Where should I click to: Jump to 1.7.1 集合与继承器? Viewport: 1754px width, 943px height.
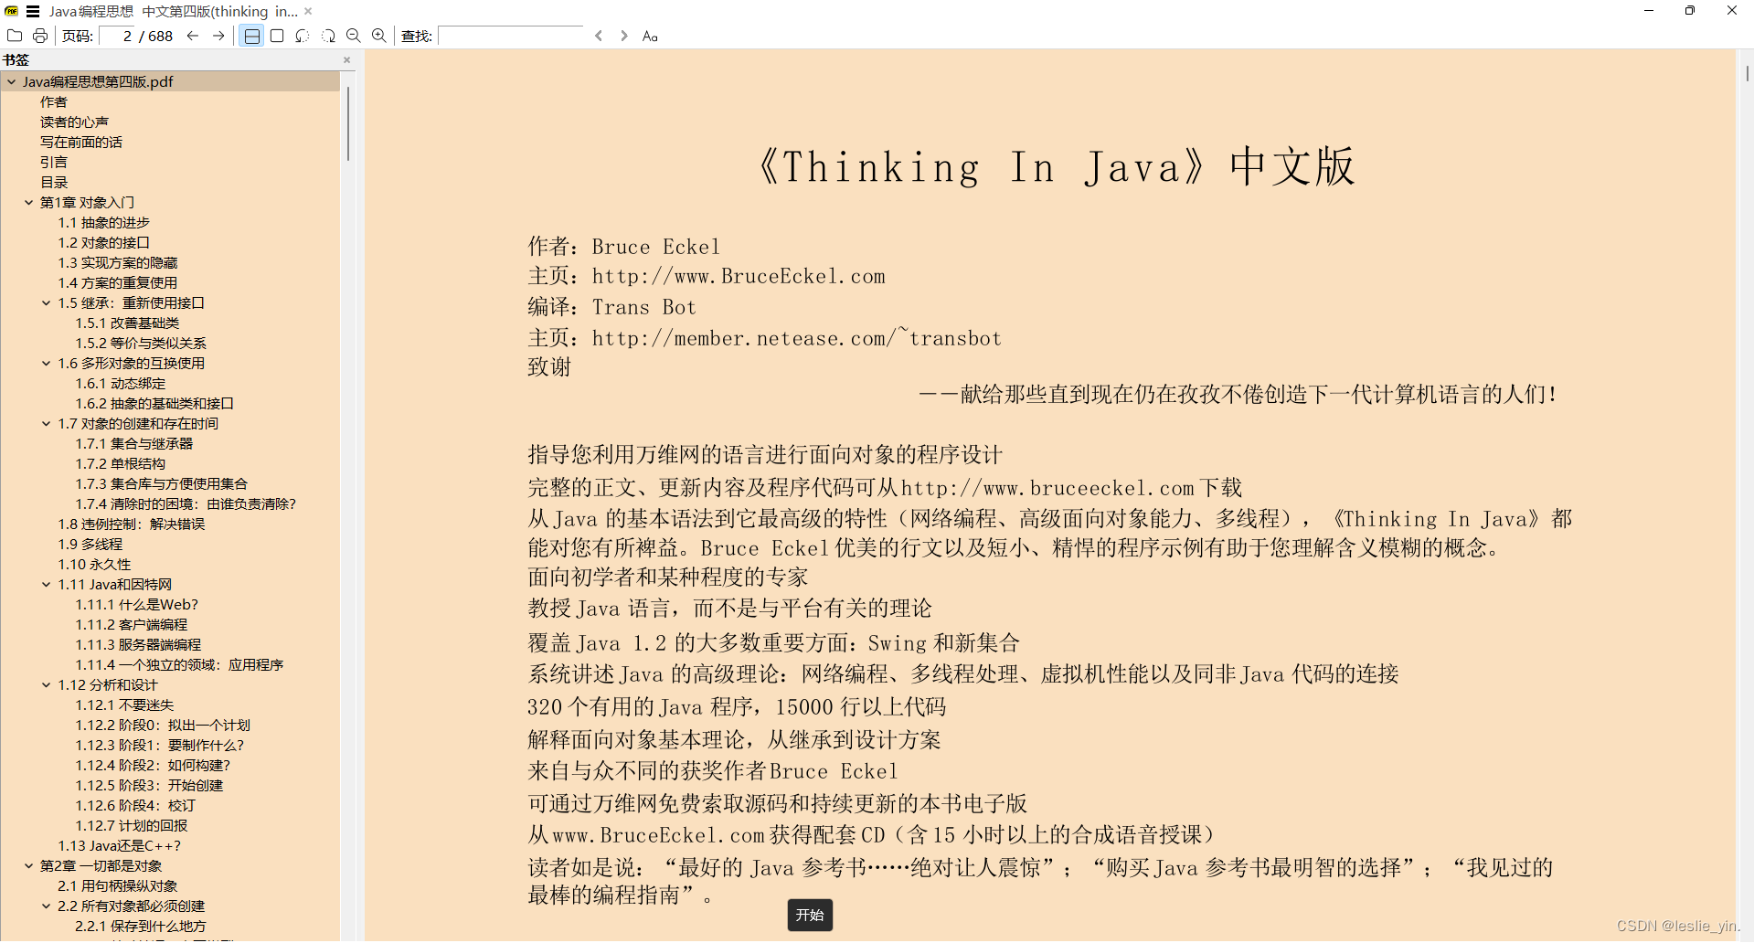pyautogui.click(x=134, y=443)
